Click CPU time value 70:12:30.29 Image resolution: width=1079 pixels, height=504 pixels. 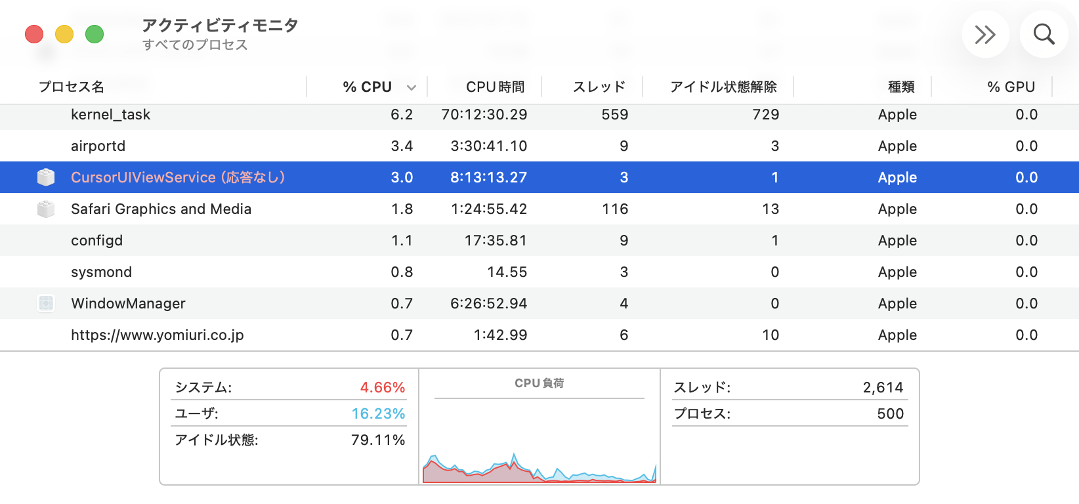pyautogui.click(x=484, y=114)
